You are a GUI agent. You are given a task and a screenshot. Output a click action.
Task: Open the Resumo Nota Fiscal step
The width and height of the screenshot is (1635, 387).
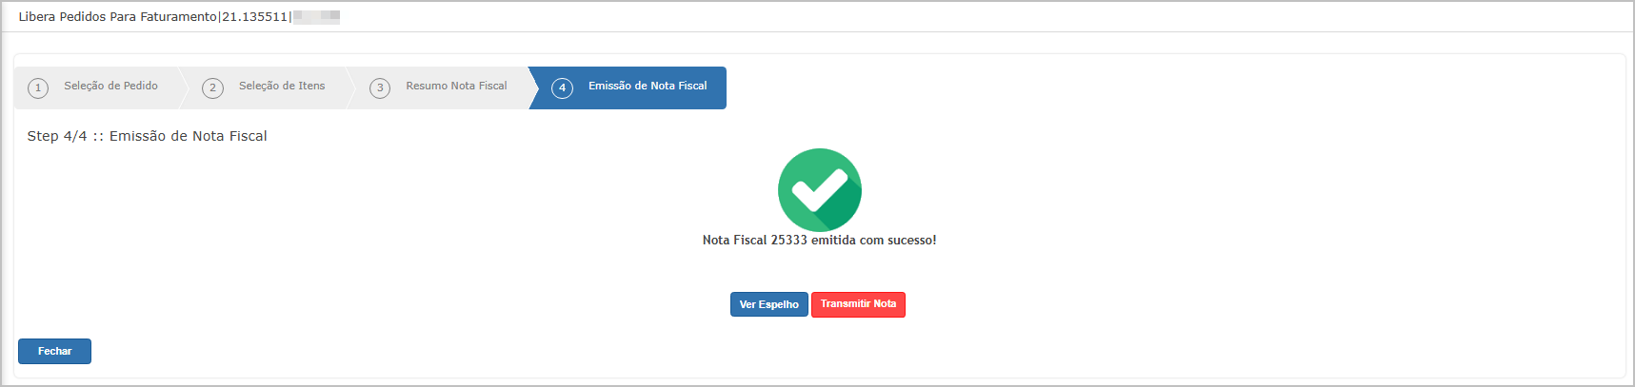[456, 87]
